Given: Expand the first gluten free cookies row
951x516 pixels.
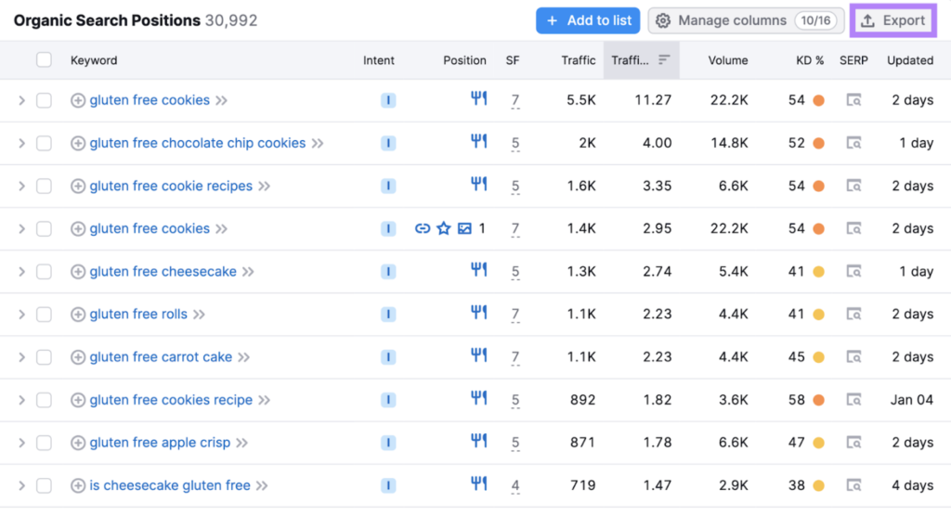Looking at the screenshot, I should [21, 100].
